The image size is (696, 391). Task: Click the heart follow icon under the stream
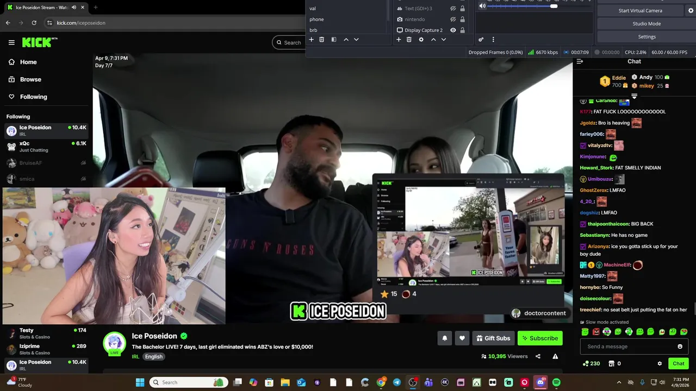462,338
